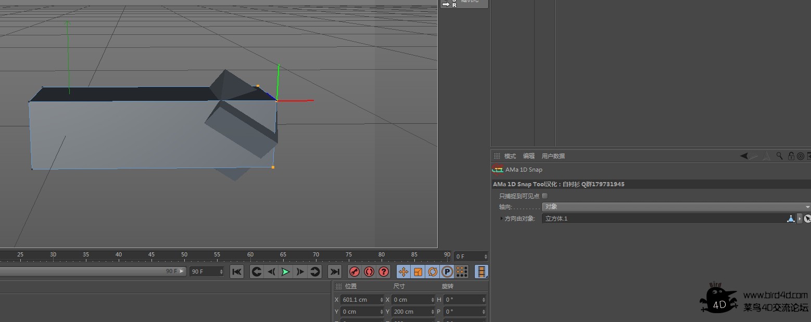Viewport: 811px width, 322px height.
Task: Toggle the autokeying red circle icon
Action: tap(369, 272)
